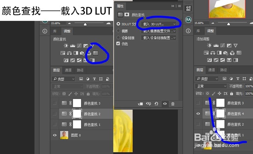The height and width of the screenshot is (154, 253).
Task: Click Hue/Saturation icon in left Adjustments panel
Action: pos(63,53)
